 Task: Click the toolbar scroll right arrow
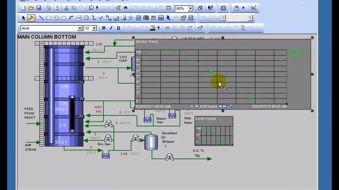pyautogui.click(x=250, y=18)
